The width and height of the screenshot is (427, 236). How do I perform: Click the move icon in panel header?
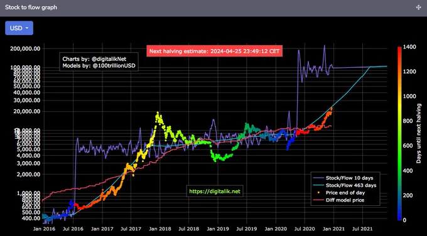click(x=419, y=8)
